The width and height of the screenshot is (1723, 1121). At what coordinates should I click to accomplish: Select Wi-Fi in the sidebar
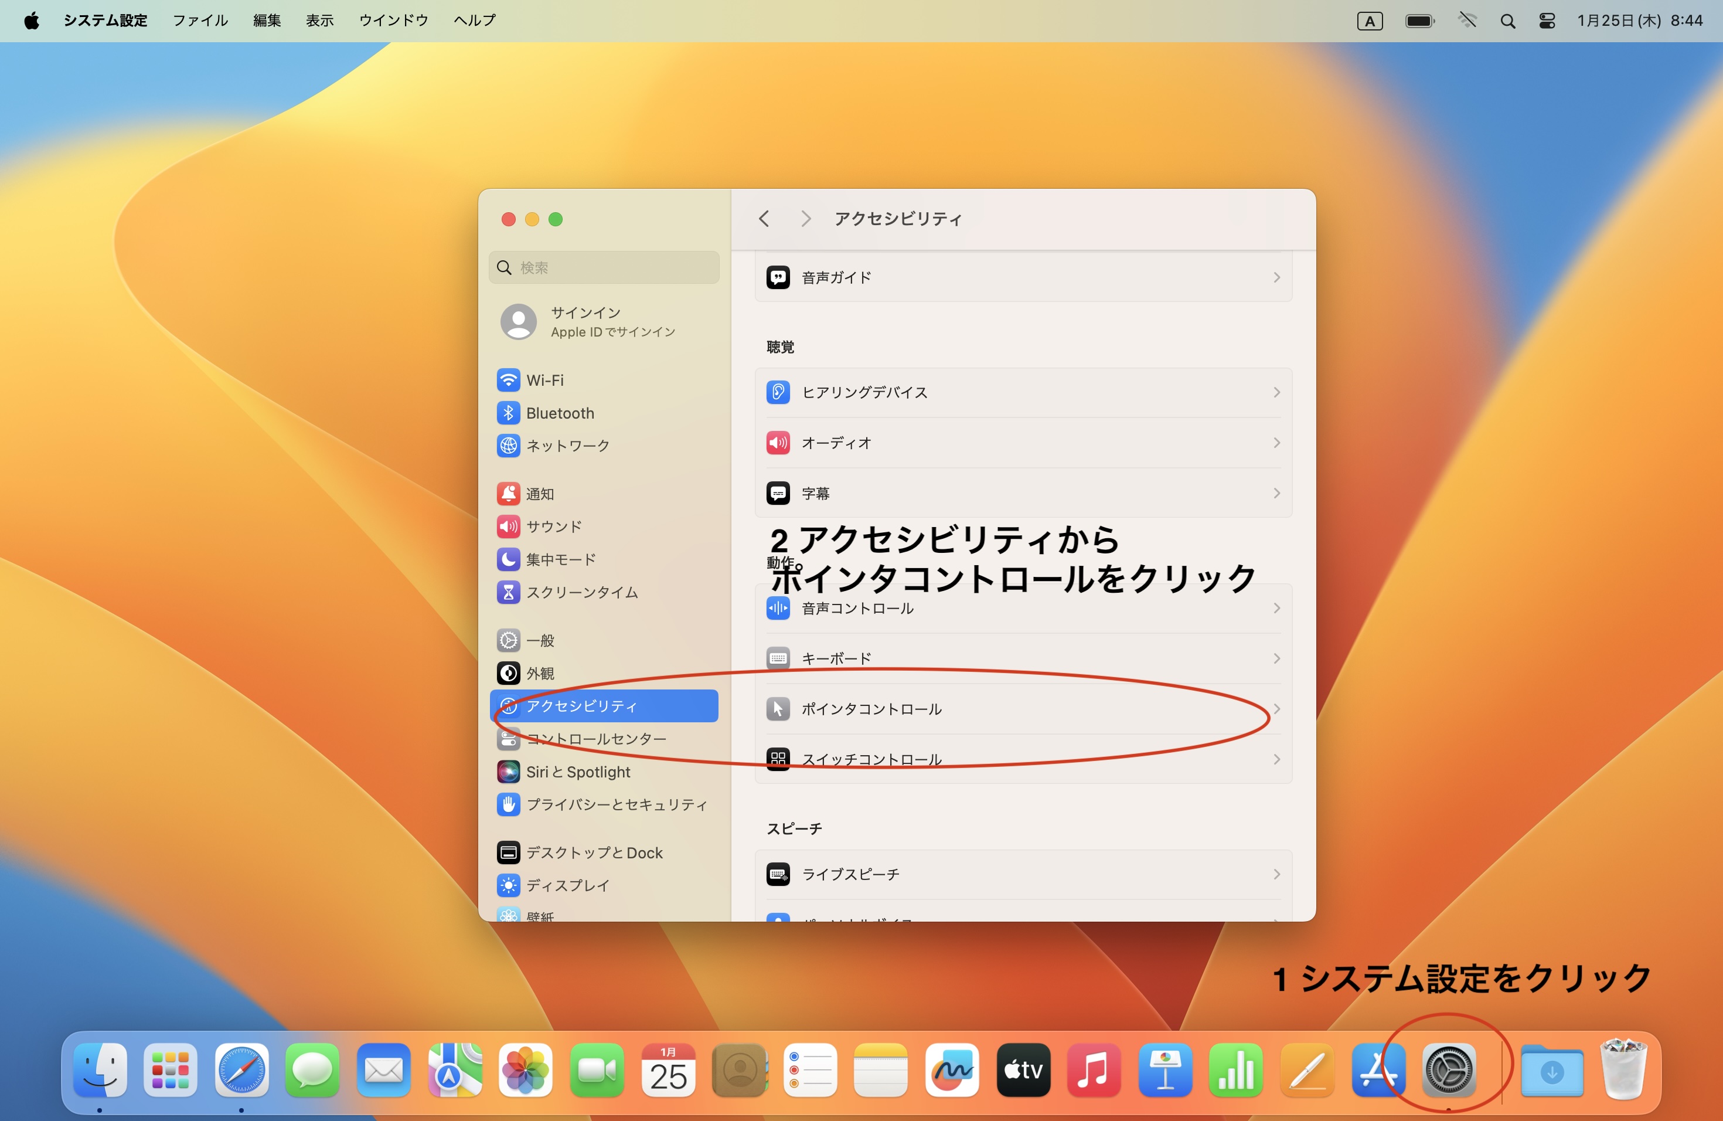point(604,380)
